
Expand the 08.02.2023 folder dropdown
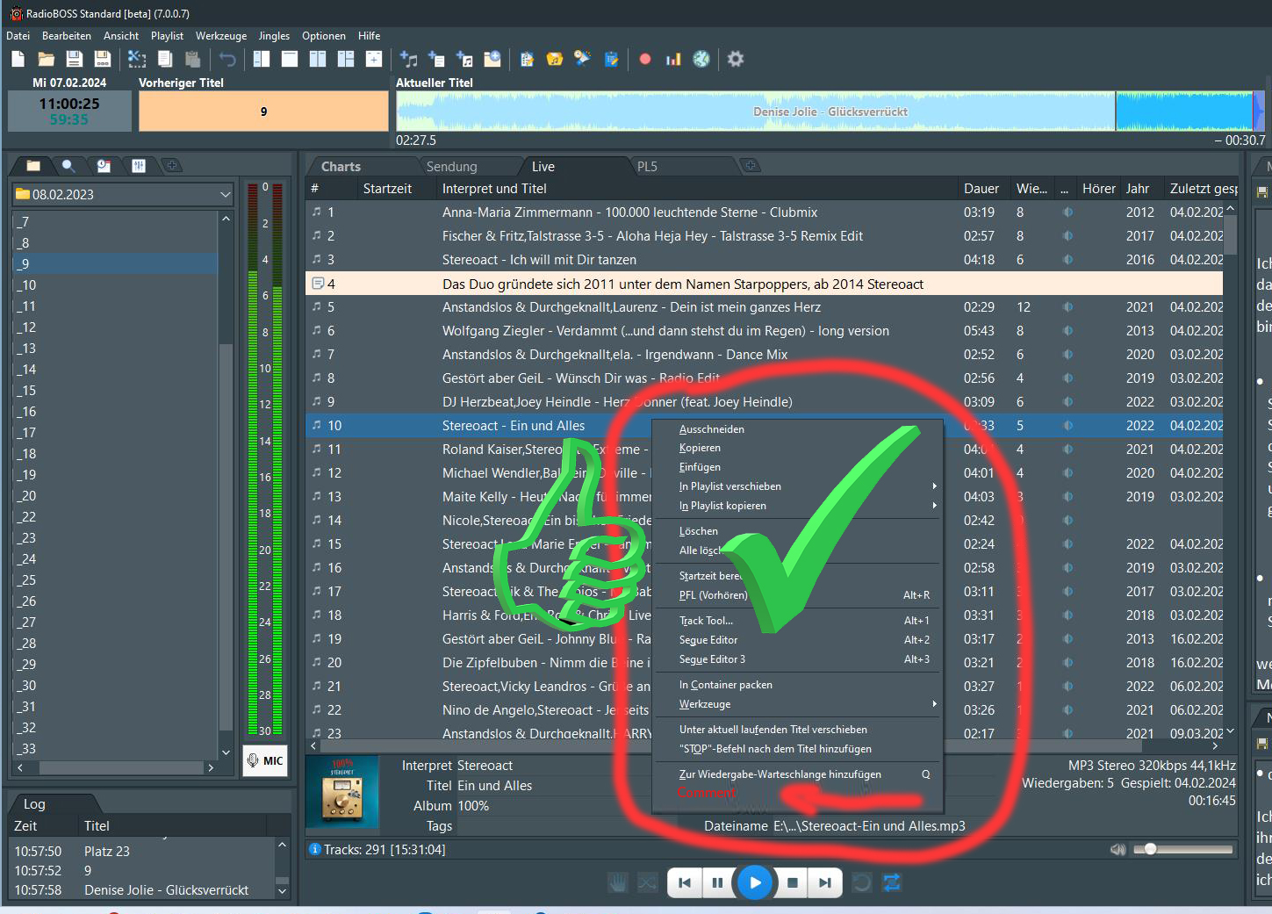pyautogui.click(x=225, y=194)
